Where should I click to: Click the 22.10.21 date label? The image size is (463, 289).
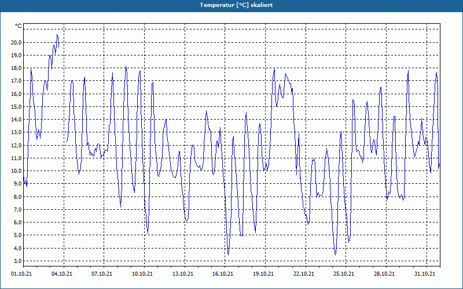(x=304, y=274)
